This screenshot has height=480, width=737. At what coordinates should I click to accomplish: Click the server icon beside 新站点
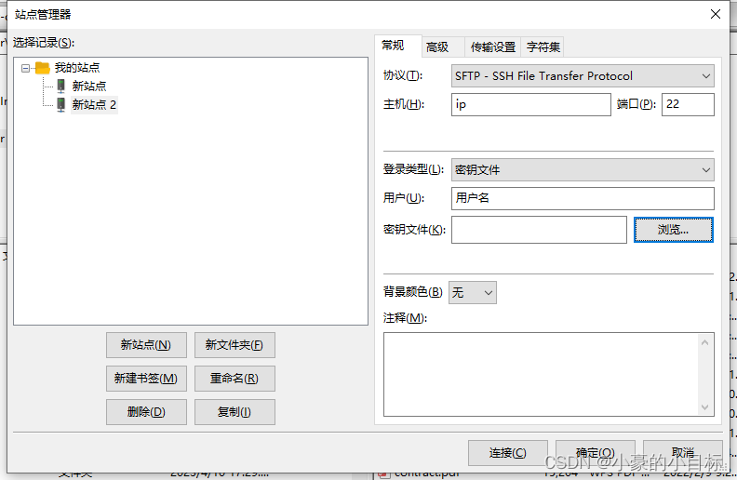pos(61,86)
